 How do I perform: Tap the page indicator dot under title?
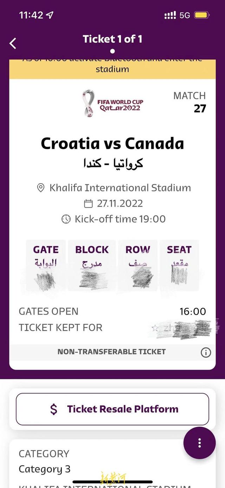pos(112,51)
